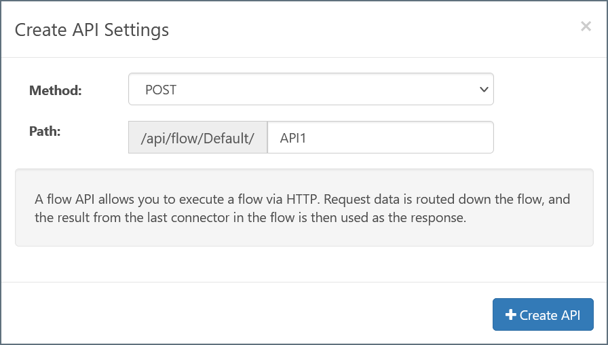Image resolution: width=608 pixels, height=345 pixels.
Task: Click into the API1 path field
Action: [380, 138]
